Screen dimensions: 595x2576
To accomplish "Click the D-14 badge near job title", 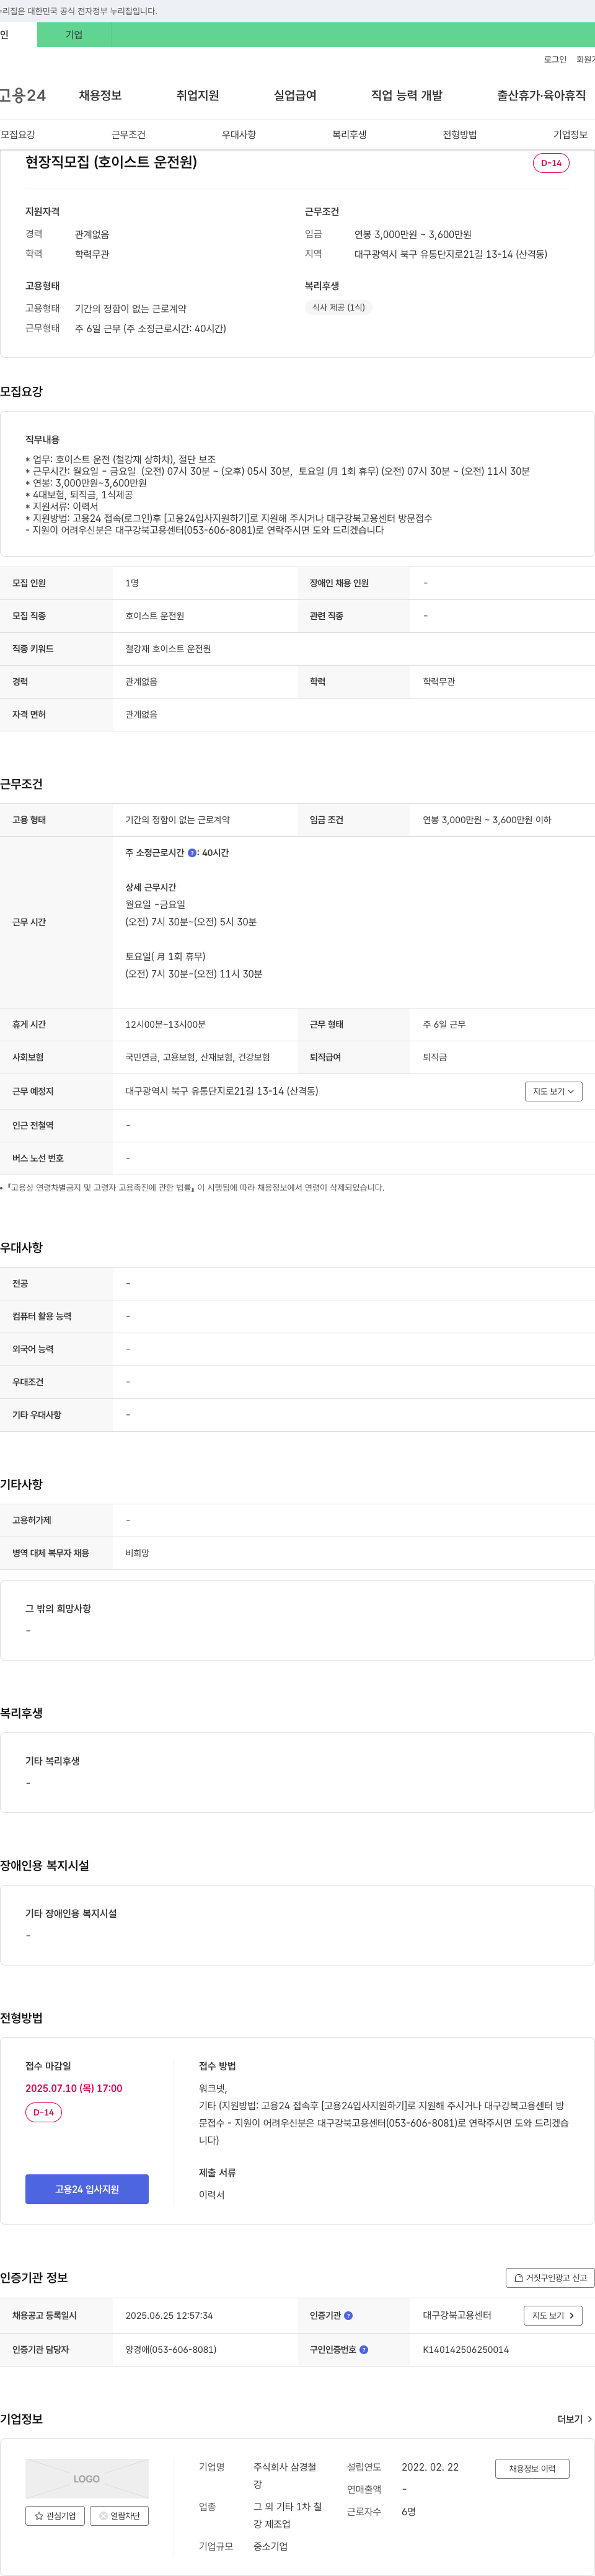I will pos(551,163).
